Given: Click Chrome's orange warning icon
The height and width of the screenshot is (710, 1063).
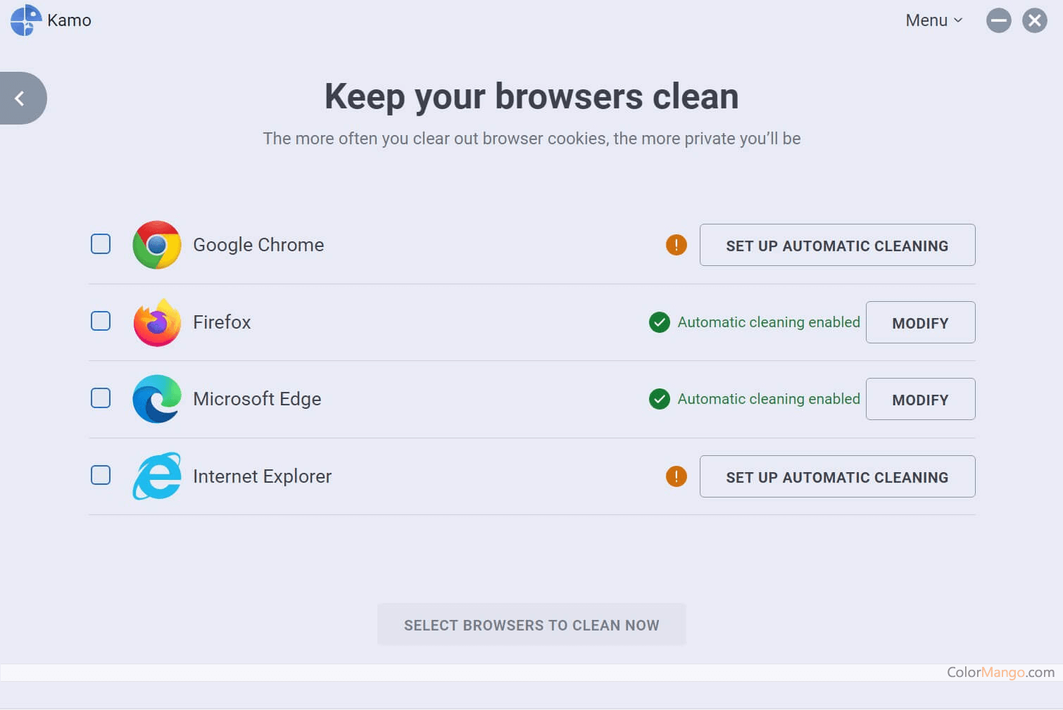Looking at the screenshot, I should [x=676, y=245].
